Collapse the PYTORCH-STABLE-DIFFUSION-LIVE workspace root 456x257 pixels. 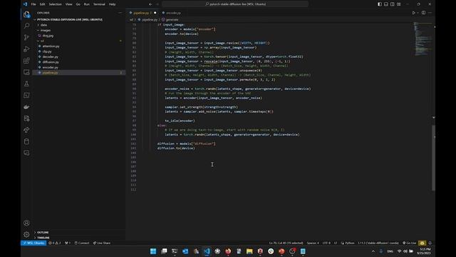click(x=70, y=19)
